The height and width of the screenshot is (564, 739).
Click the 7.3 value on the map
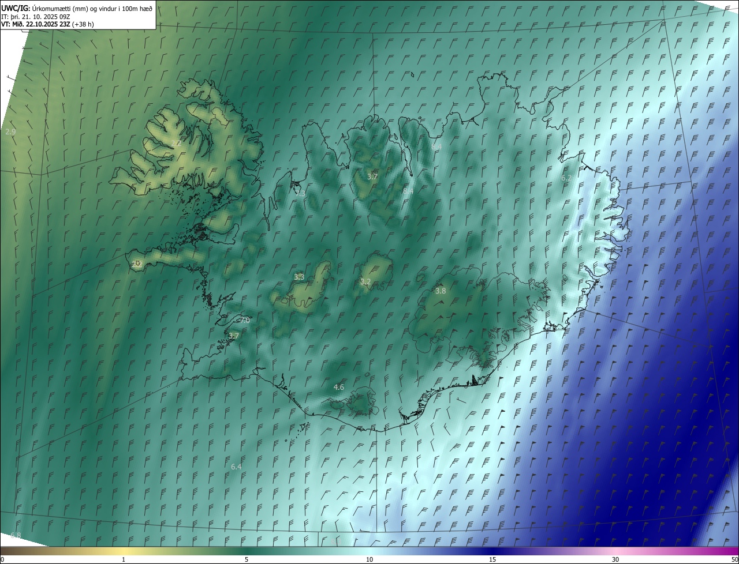click(x=300, y=193)
